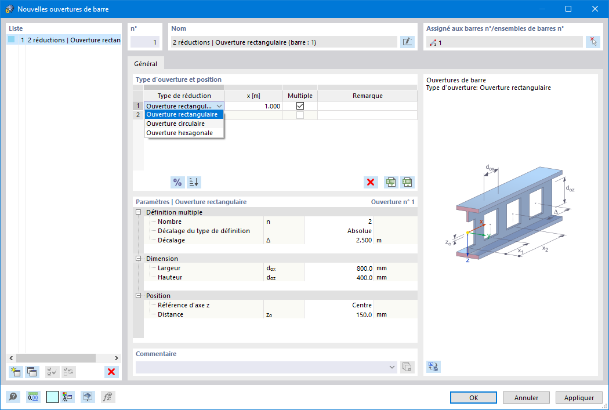Click the copy list item icon

(32, 372)
